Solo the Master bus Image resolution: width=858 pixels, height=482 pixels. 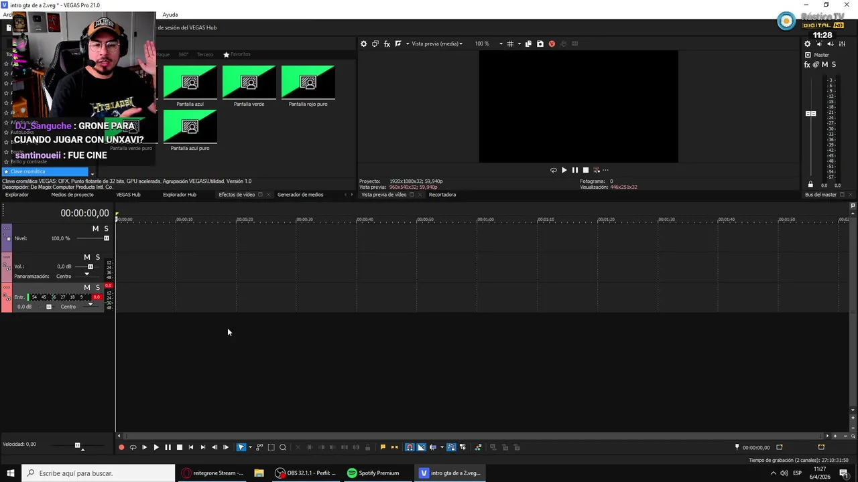[x=833, y=64]
